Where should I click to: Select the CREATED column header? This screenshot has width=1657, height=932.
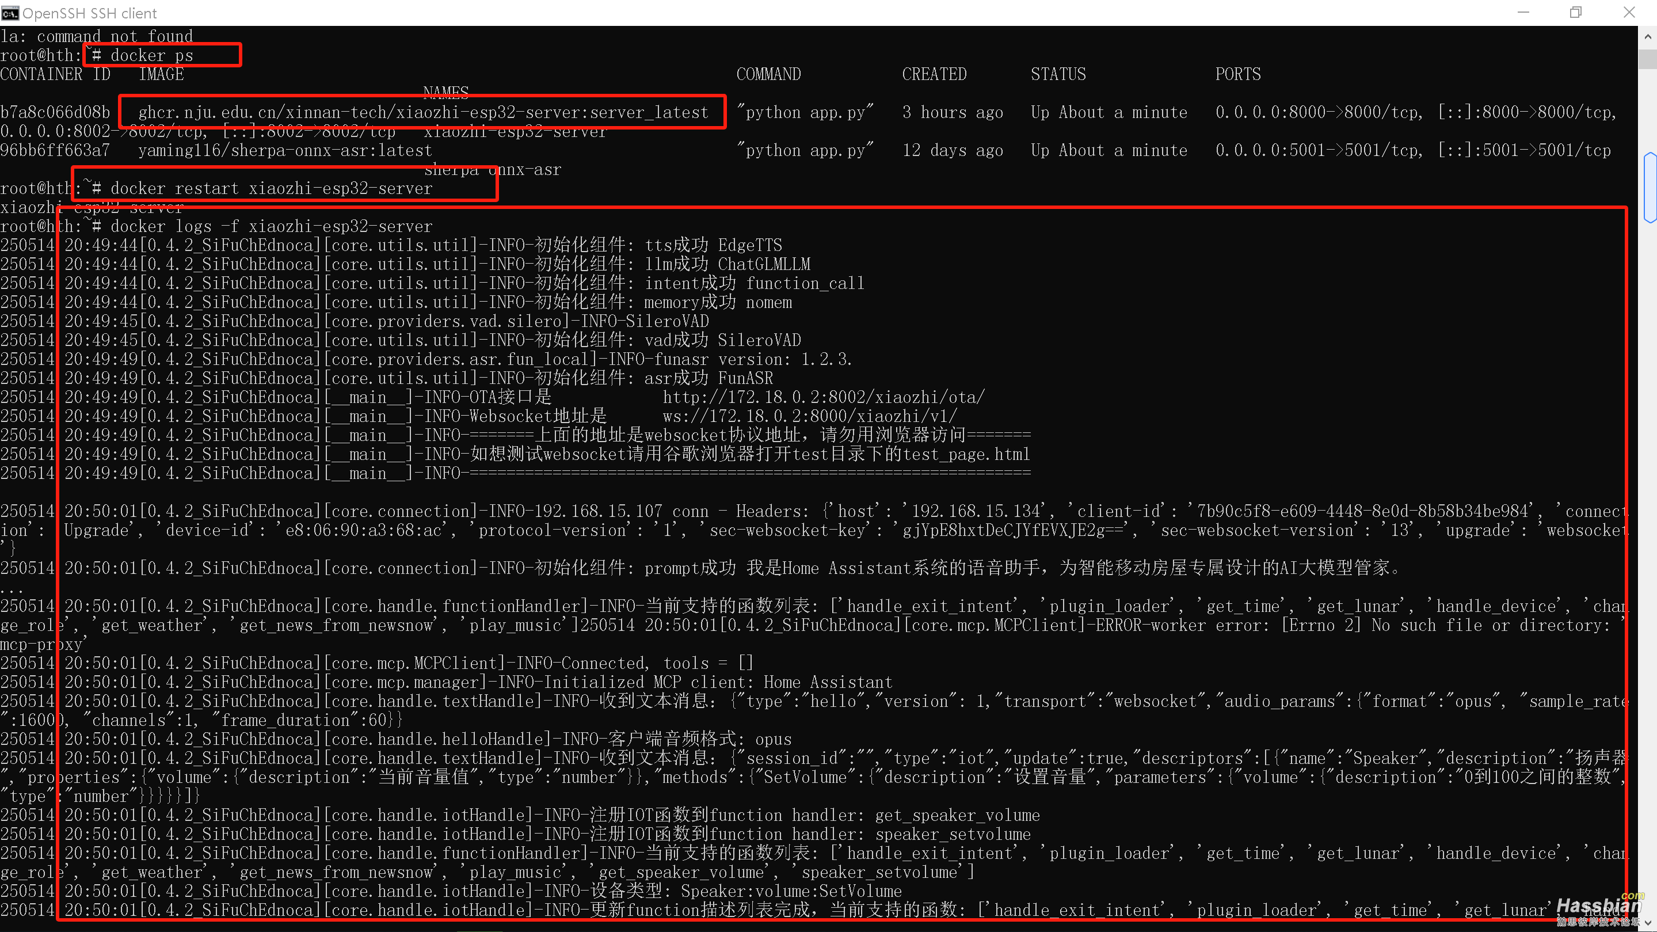pyautogui.click(x=934, y=75)
